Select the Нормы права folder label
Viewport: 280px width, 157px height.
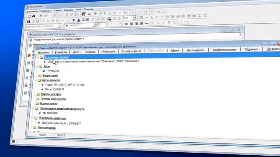[49, 103]
